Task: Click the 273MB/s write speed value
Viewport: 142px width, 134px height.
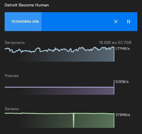Action: coord(123,115)
